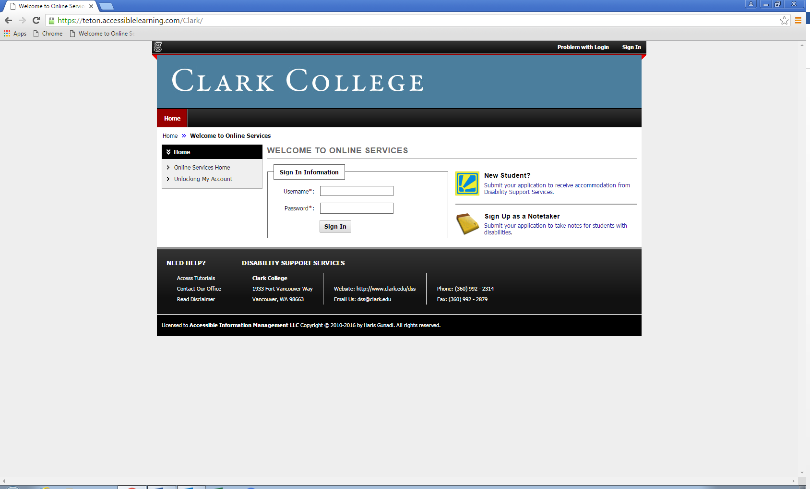The width and height of the screenshot is (810, 489).
Task: Click Sign In link in top bar
Action: tap(631, 47)
